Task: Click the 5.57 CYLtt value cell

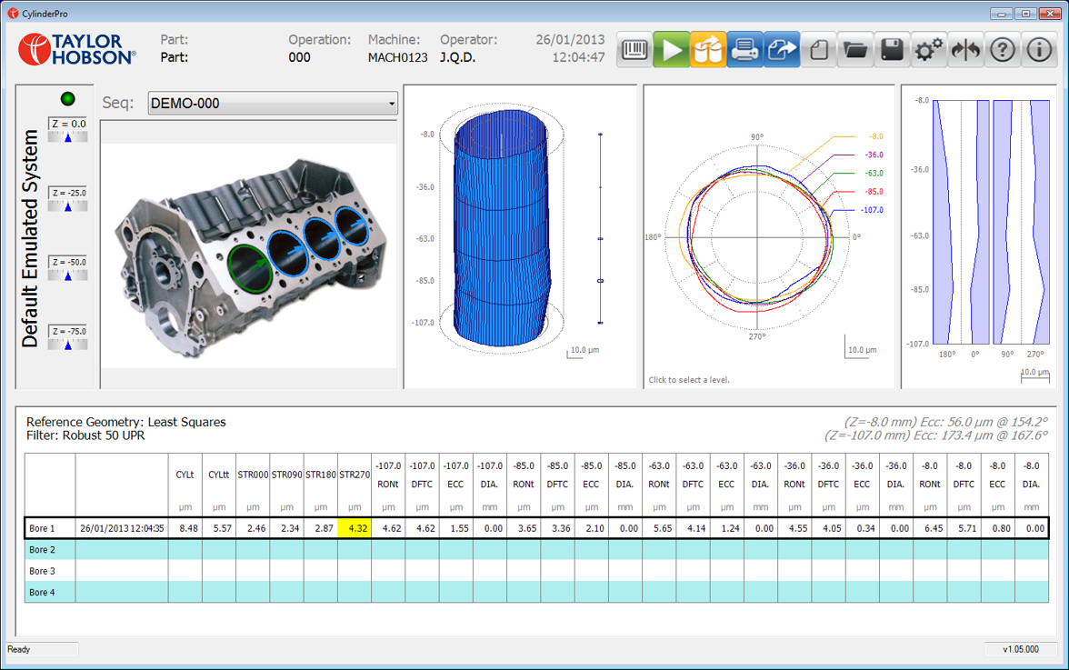Action: 219,528
